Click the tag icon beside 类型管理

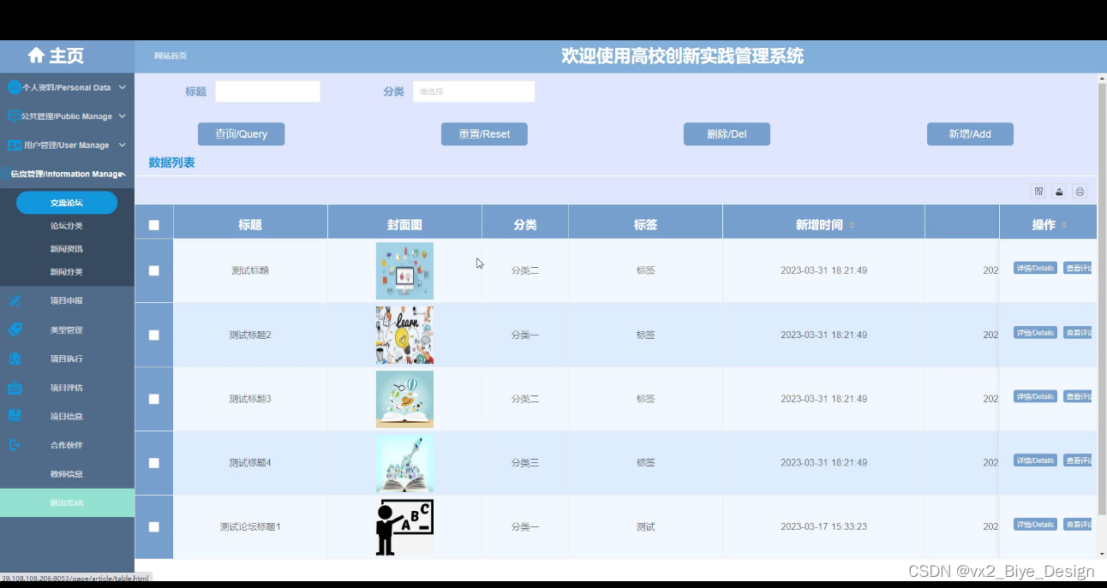[x=15, y=330]
